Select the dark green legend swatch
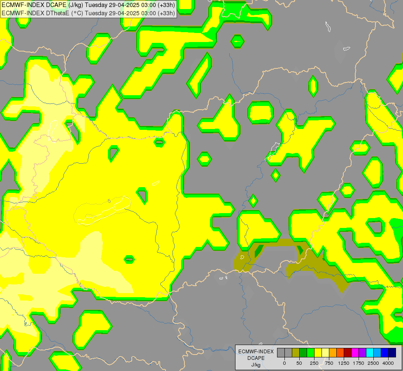This screenshot has height=371, width=403. click(x=303, y=352)
